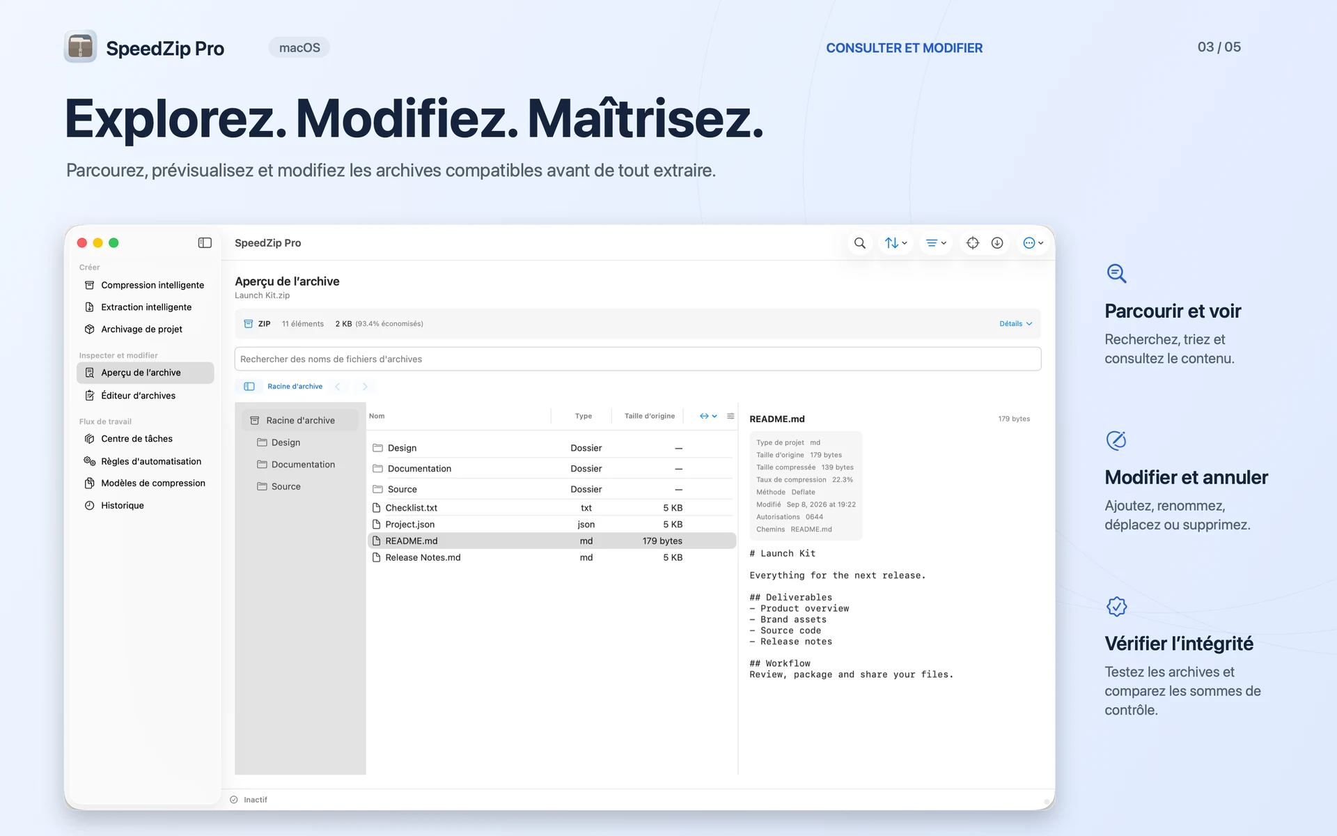This screenshot has height=836, width=1337.
Task: Toggle the sidebar with the titlebar icon
Action: (205, 243)
